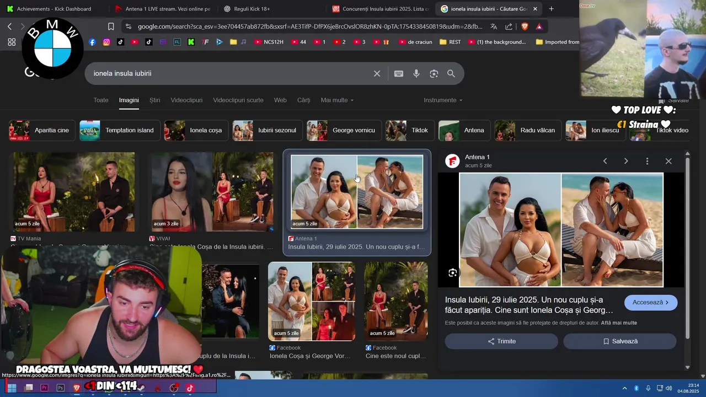Click the Trimite share button
Viewport: 706px width, 397px height.
click(x=501, y=341)
